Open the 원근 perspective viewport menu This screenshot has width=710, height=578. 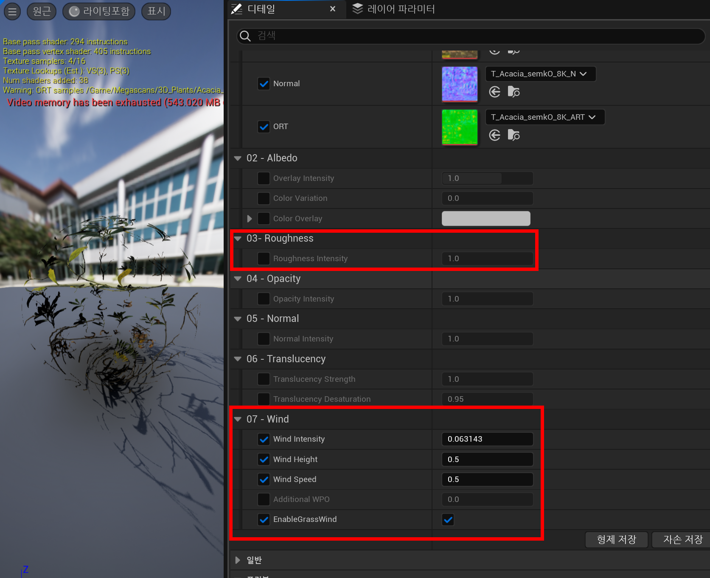[x=42, y=11]
